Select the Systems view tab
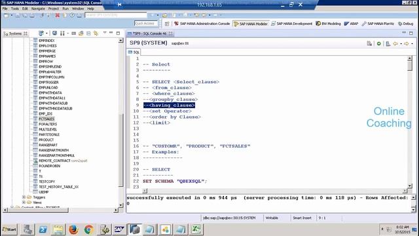Screen dimensions: 419x236 (x=15, y=33)
